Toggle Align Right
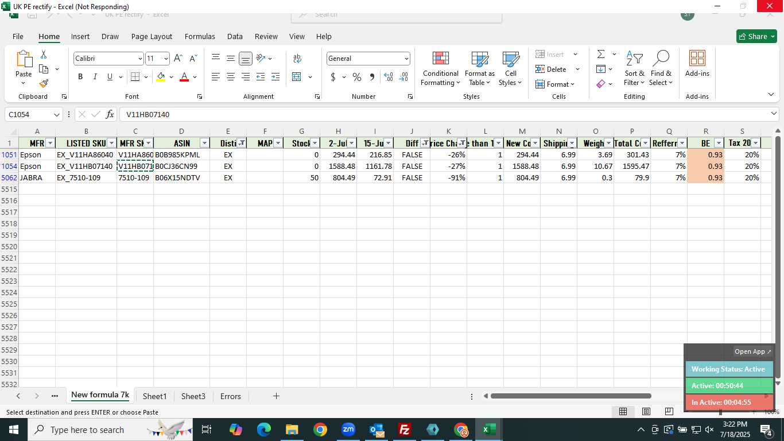 tap(245, 77)
